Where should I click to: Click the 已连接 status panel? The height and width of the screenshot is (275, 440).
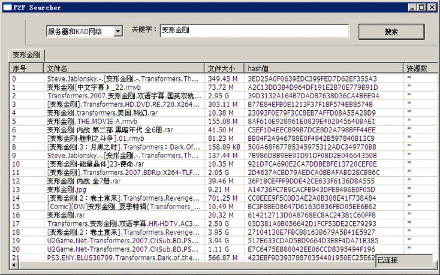point(404,260)
